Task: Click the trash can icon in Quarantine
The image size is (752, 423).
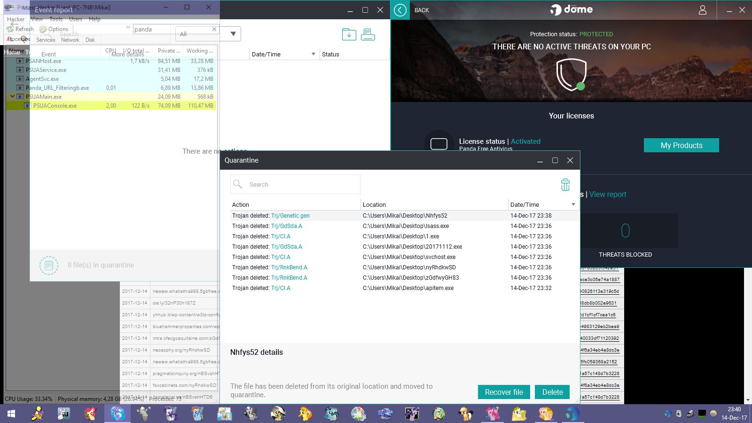Action: coord(565,185)
